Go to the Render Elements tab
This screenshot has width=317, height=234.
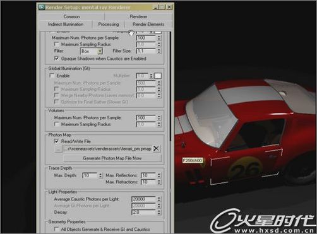click(x=148, y=24)
